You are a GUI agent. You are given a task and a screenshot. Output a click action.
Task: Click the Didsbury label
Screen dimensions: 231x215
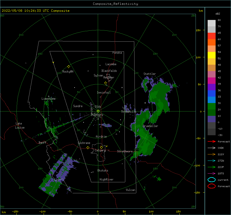pos(97,115)
